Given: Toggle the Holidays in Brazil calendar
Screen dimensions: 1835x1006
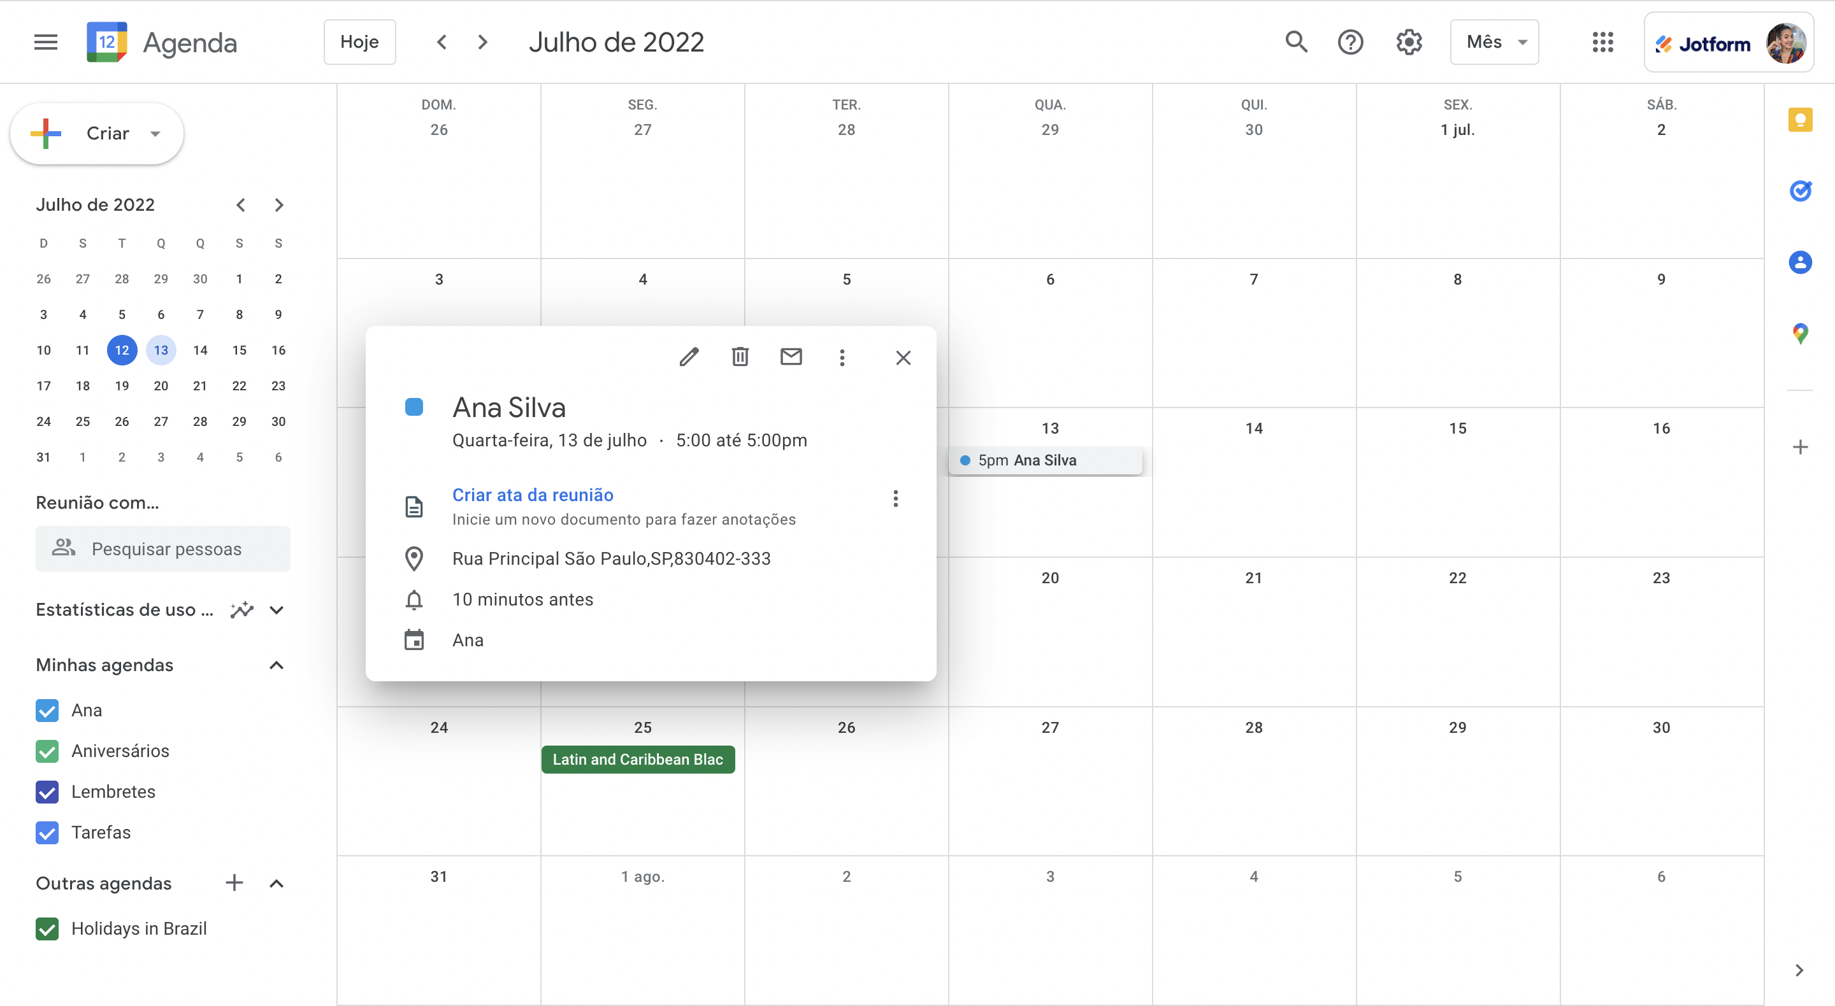Looking at the screenshot, I should [x=47, y=928].
